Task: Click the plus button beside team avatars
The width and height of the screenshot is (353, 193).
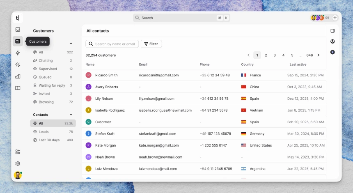Action: click(335, 18)
